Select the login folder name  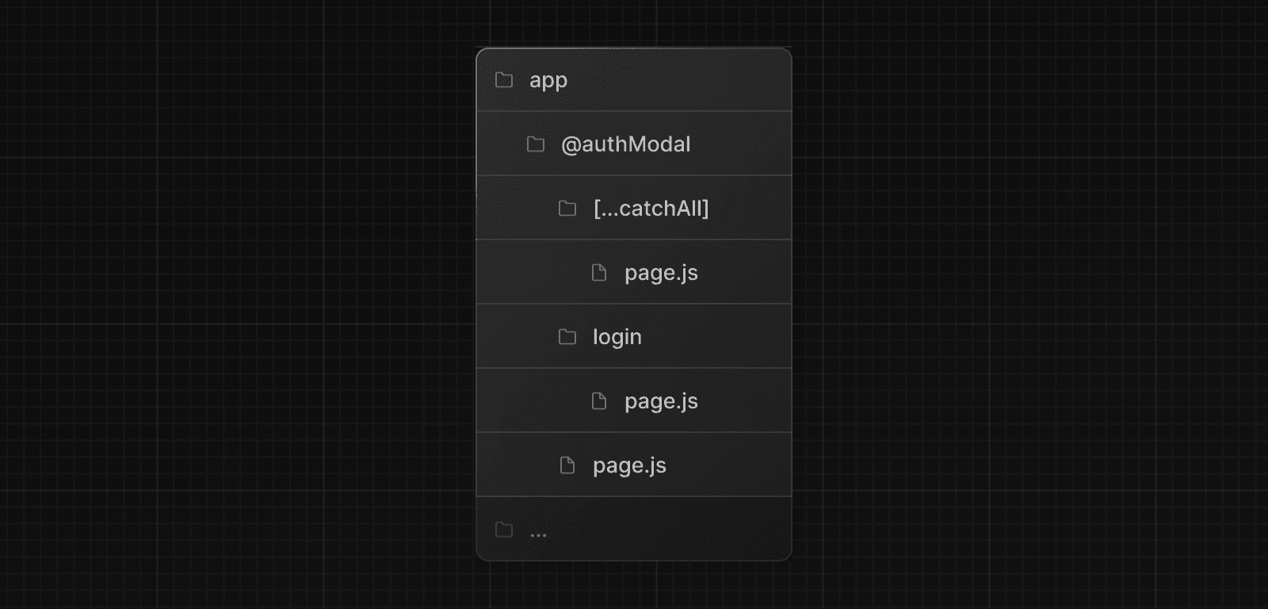tap(617, 337)
